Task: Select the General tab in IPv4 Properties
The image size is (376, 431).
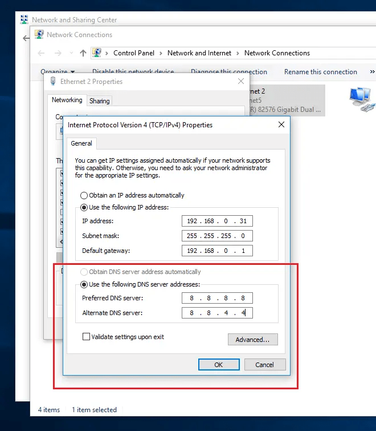Action: coord(81,143)
